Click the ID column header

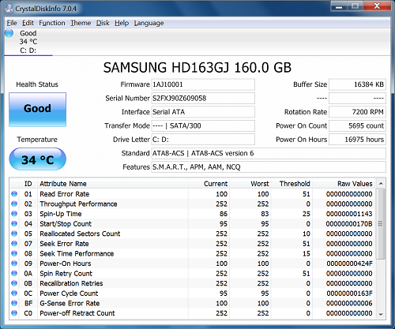pos(28,184)
